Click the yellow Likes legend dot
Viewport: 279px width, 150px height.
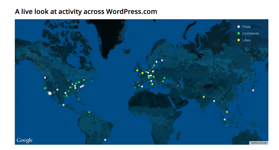pos(239,40)
